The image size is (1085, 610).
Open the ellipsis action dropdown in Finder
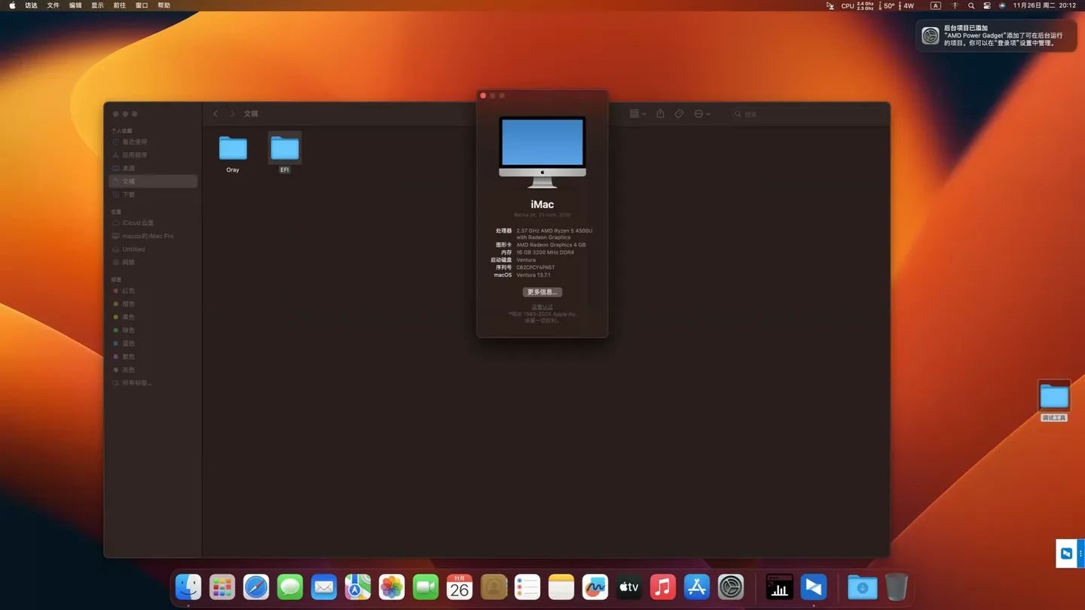tap(702, 114)
